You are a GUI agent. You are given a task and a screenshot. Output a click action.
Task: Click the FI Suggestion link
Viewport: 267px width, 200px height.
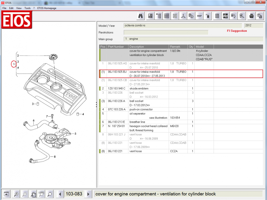[x=237, y=31]
